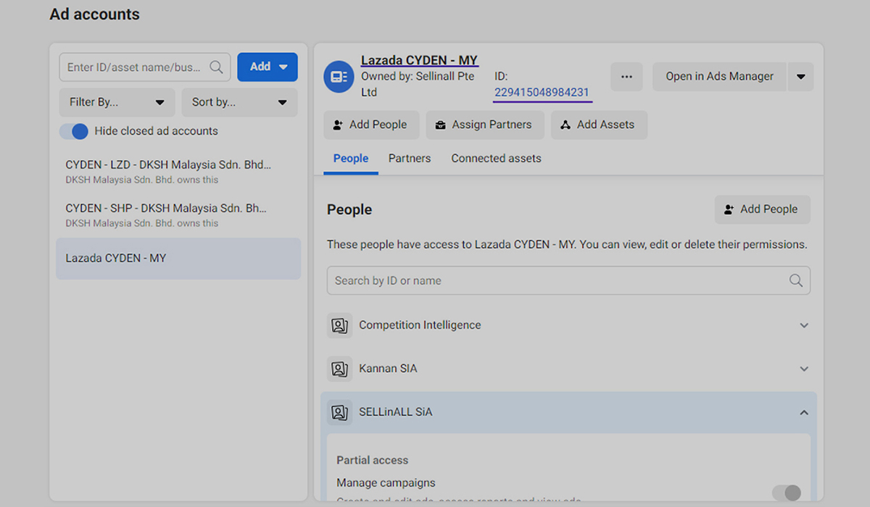Collapse the SELLinALL SiA row
Screen dimensions: 870x507
[x=804, y=412]
